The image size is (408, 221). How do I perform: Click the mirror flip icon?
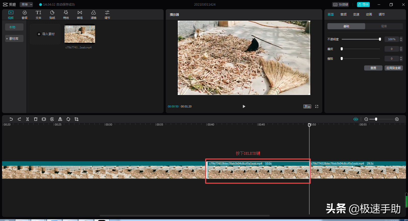(60, 119)
